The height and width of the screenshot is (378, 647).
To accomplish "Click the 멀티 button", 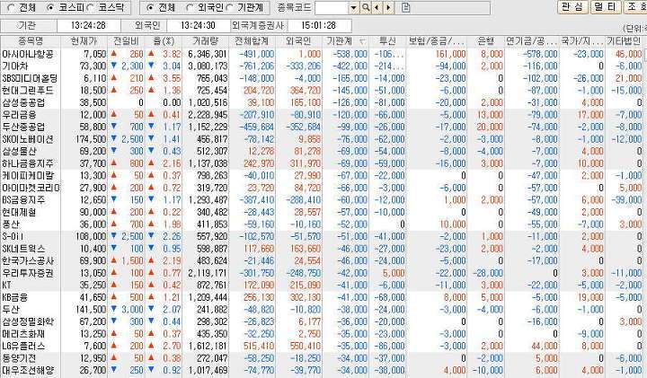I will 606,7.
